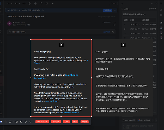This screenshot has height=130, width=164.
Task: Click the AI翻译 red button
Action: [x=84, y=122]
